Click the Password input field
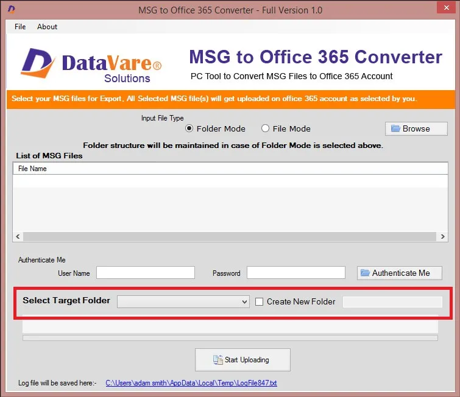This screenshot has width=460, height=397. [296, 273]
